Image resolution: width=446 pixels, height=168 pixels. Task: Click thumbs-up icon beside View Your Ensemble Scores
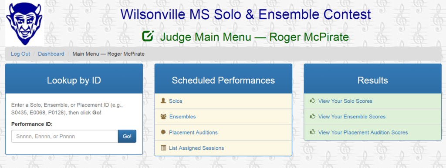313,116
